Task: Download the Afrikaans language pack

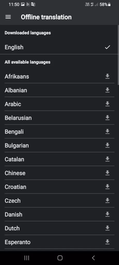Action: pos(107,76)
